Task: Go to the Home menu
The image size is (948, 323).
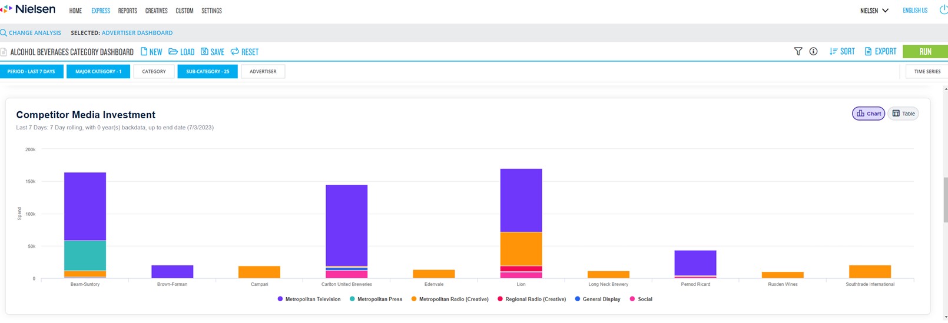Action: (x=75, y=11)
